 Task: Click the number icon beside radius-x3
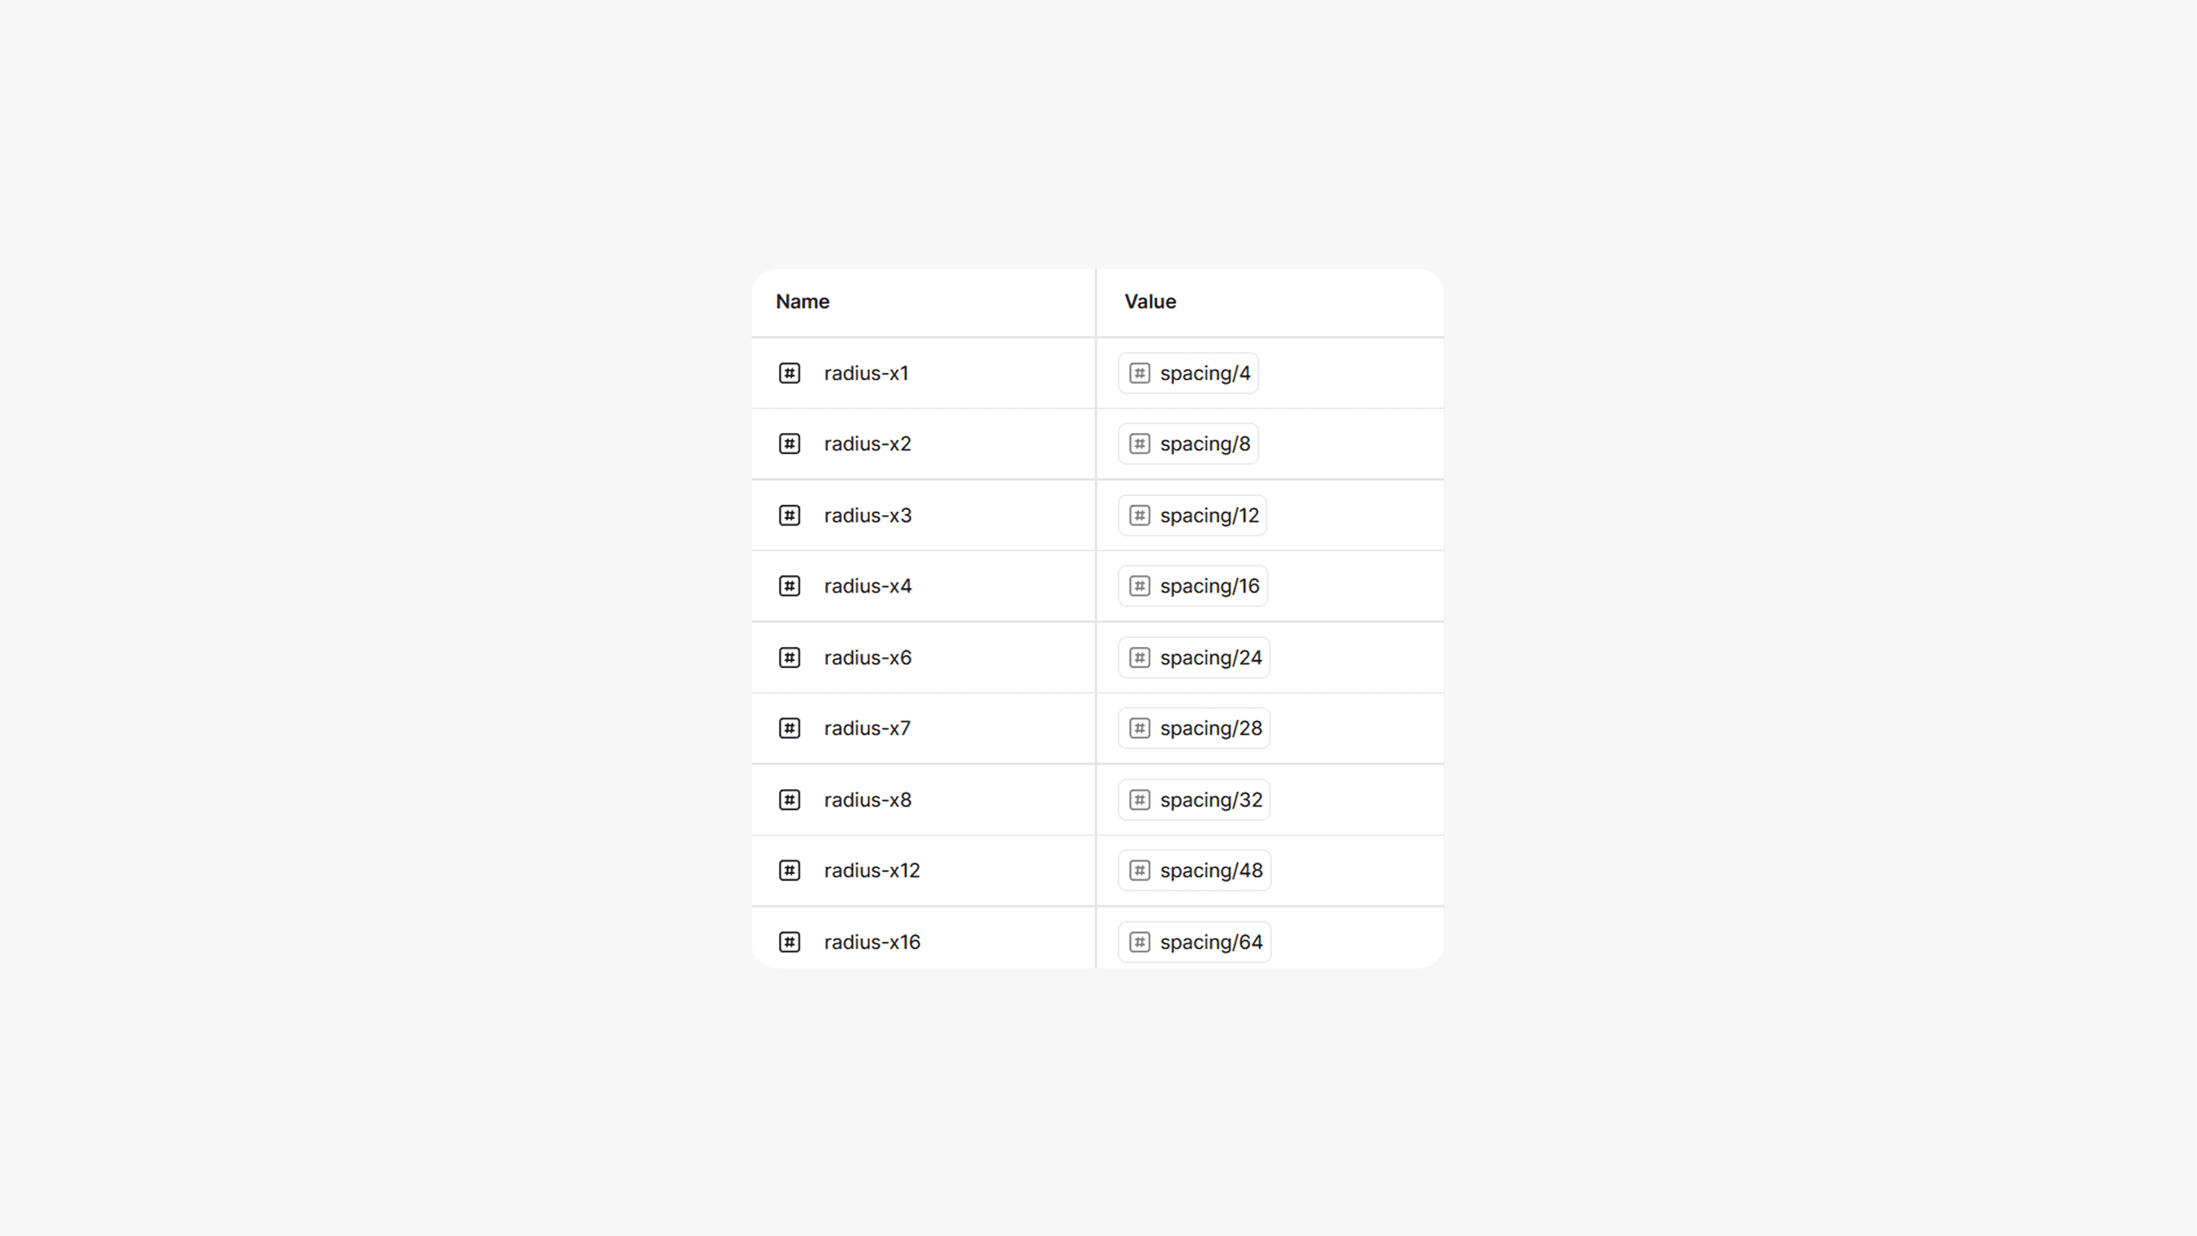[789, 515]
